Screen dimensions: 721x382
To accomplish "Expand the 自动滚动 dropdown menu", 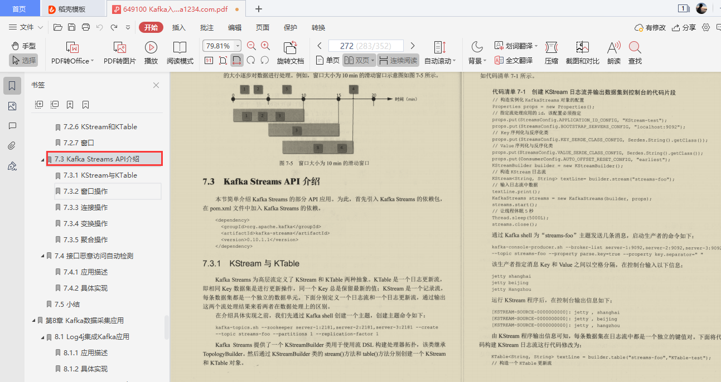I will (x=441, y=60).
